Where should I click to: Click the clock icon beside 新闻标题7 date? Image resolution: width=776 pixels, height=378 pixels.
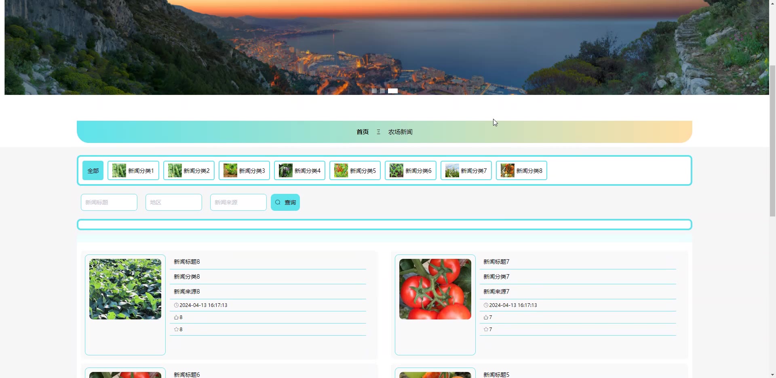486,305
